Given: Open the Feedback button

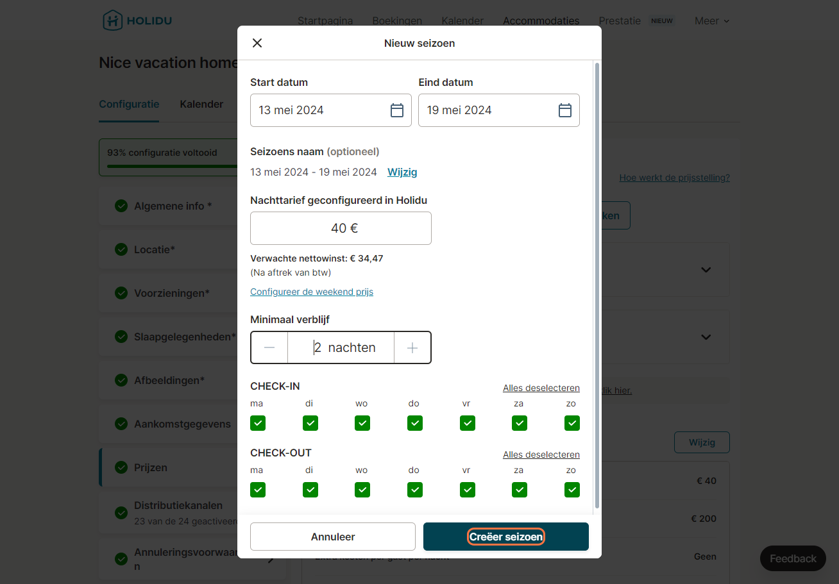Looking at the screenshot, I should coord(793,558).
